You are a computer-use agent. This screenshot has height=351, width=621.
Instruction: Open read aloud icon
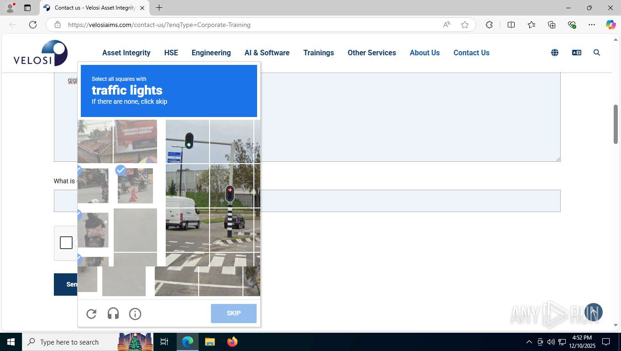click(x=447, y=25)
